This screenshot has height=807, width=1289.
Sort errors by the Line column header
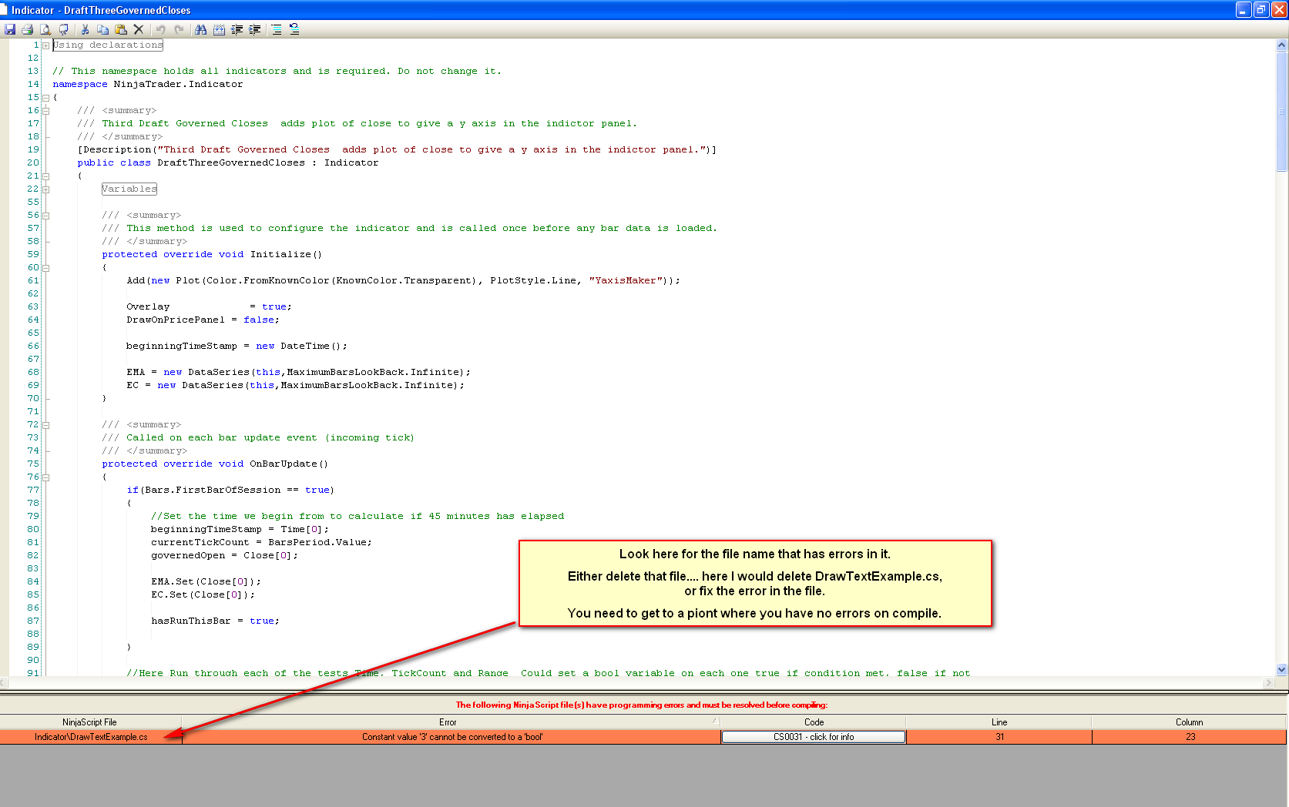(x=999, y=722)
